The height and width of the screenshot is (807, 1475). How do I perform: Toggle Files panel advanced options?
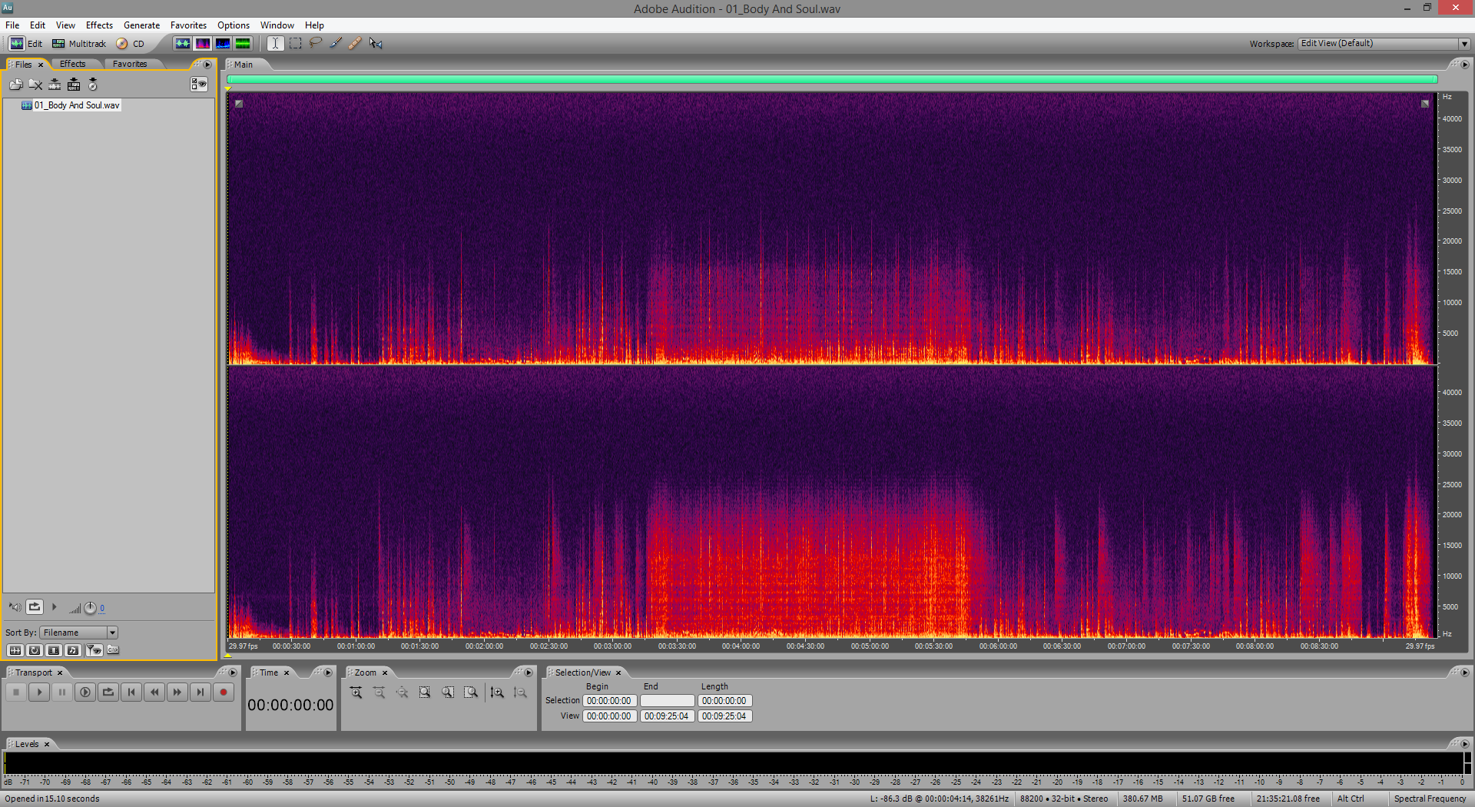(199, 85)
